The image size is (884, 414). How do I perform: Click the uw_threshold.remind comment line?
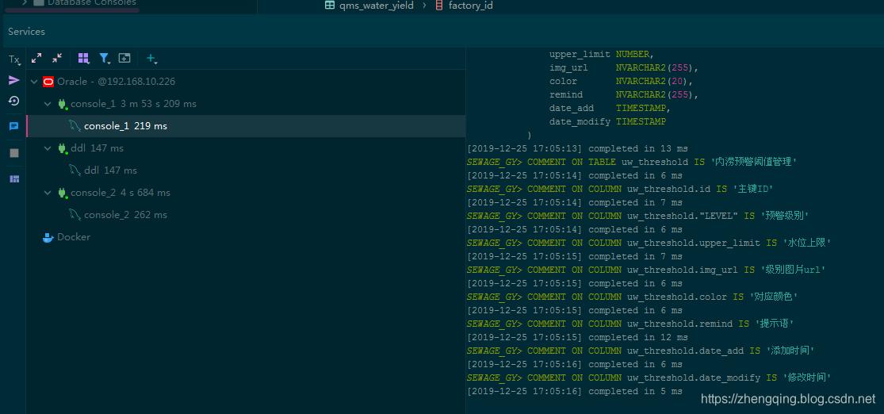pos(630,324)
